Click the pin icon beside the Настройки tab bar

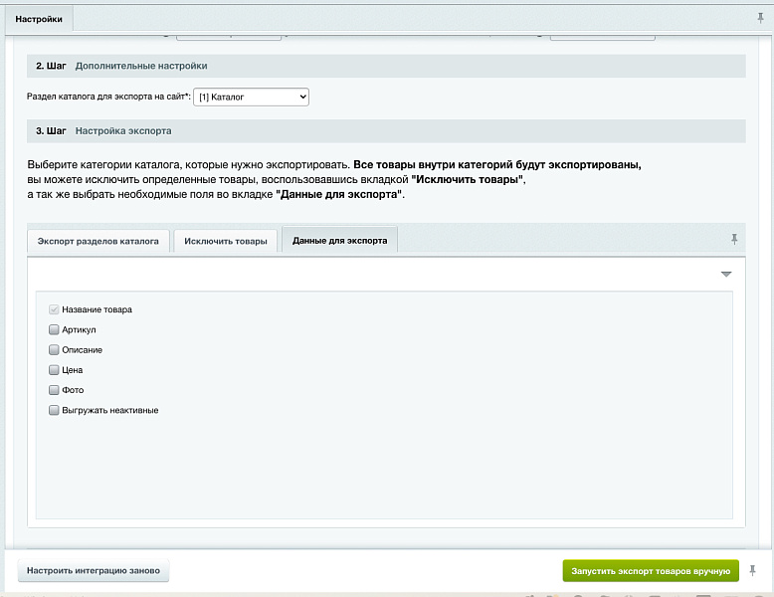(x=761, y=19)
